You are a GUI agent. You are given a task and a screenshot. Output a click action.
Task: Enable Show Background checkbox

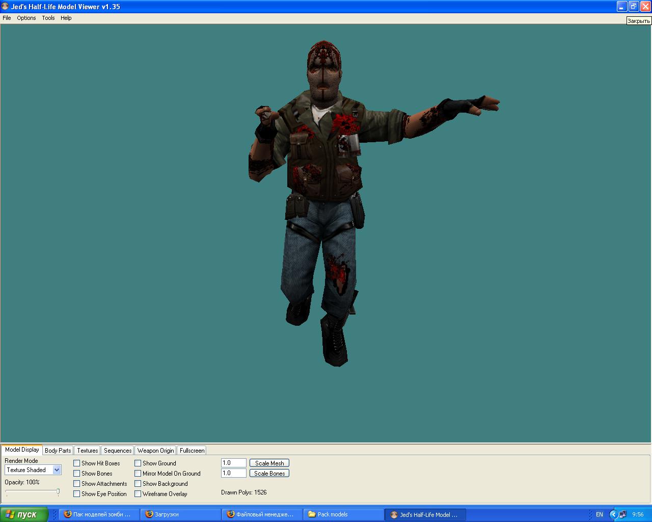click(138, 484)
